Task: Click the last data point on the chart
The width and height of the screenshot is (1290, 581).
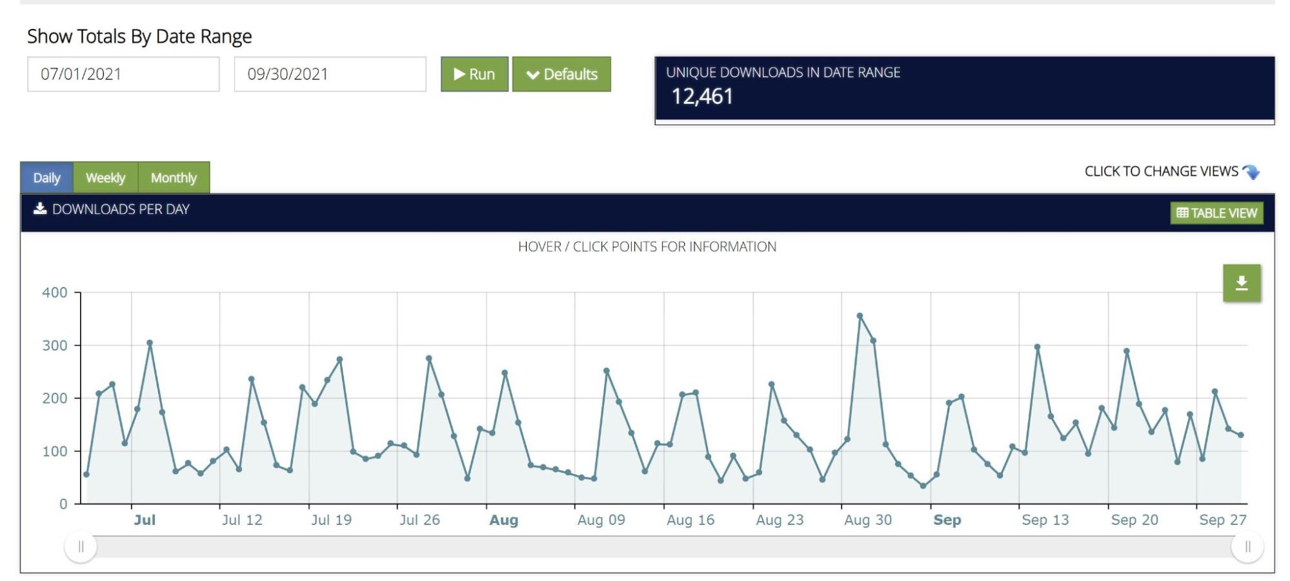Action: (x=1240, y=435)
